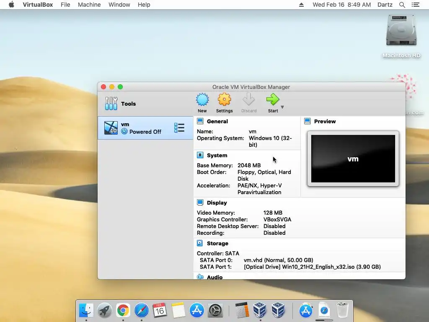Select the vm preview thumbnail
The width and height of the screenshot is (429, 322).
click(x=353, y=158)
